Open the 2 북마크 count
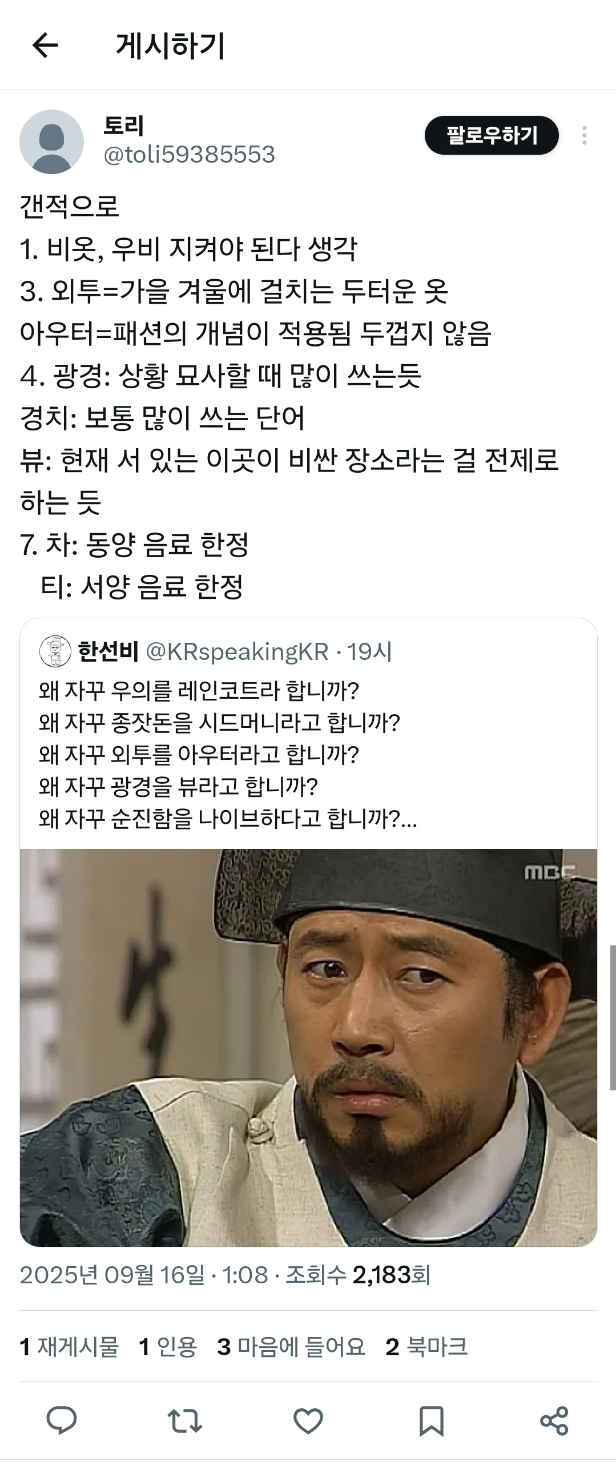This screenshot has width=616, height=1466. pos(426,1347)
